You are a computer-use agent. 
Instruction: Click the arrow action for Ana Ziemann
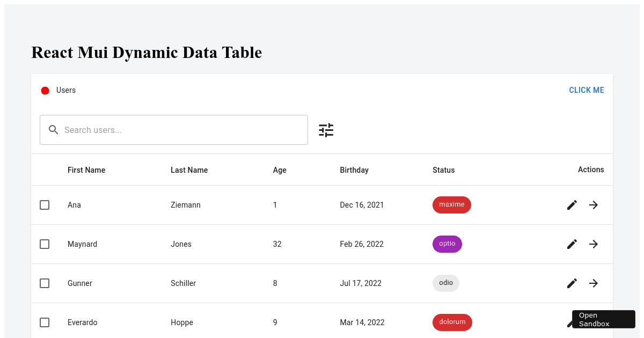pos(593,204)
